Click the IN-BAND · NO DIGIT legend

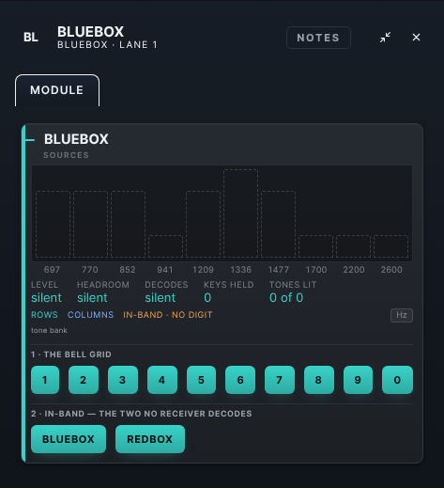[x=168, y=315]
